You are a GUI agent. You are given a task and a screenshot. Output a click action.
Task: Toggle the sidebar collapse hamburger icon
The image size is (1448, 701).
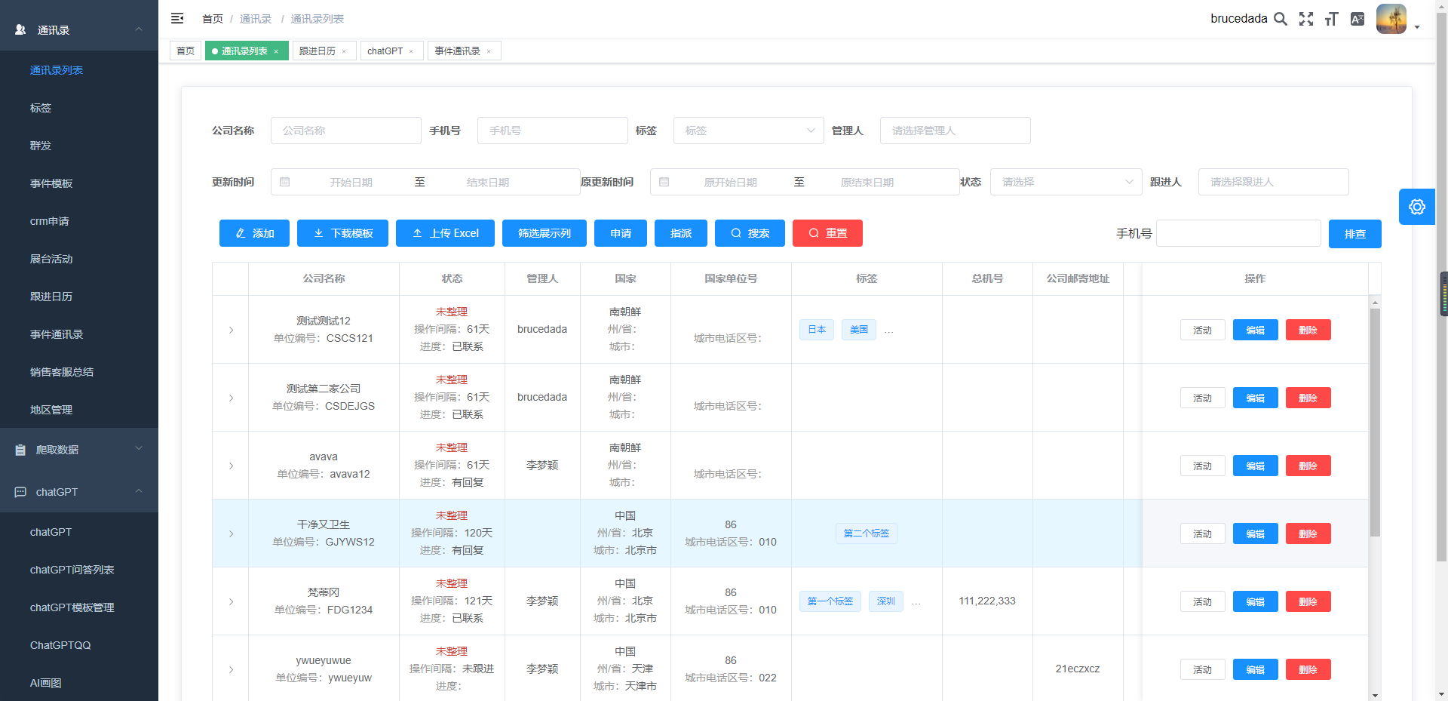pos(177,18)
